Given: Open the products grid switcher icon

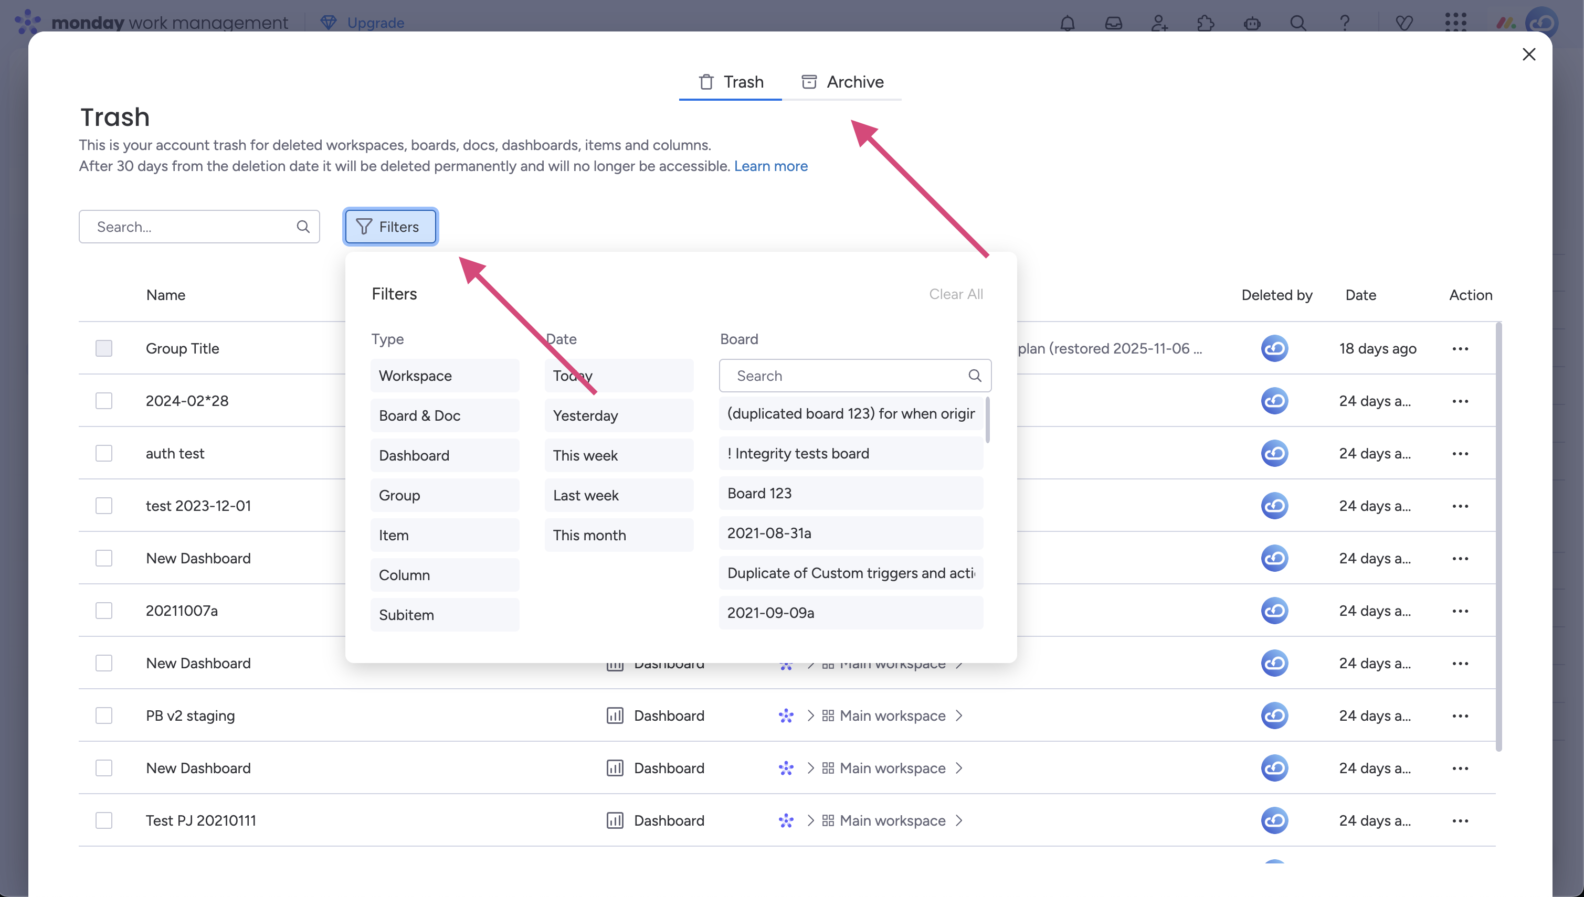Looking at the screenshot, I should click(1456, 22).
